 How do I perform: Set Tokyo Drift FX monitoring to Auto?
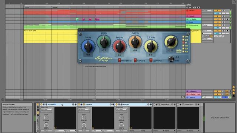[x=207, y=36]
